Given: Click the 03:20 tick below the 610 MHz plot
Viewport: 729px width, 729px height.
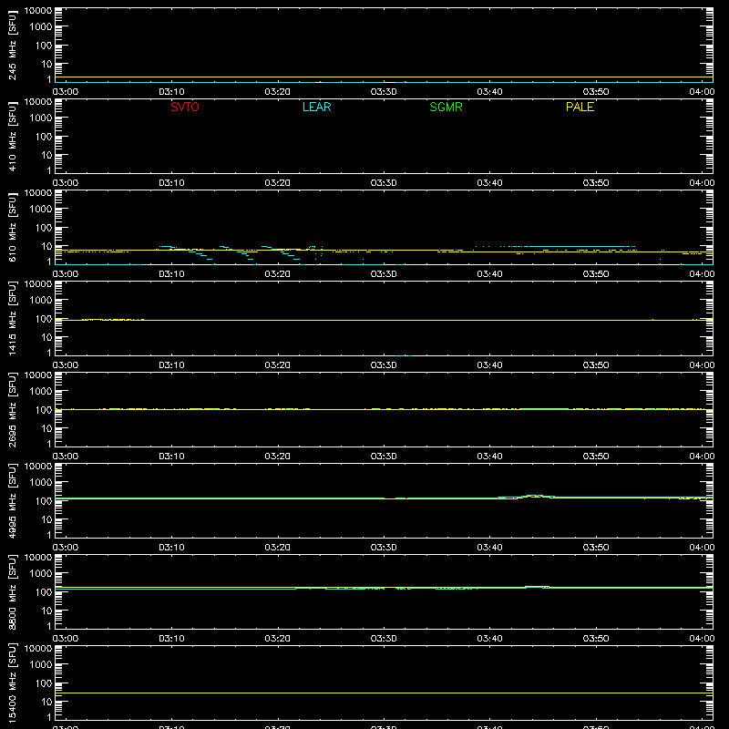Looking at the screenshot, I should (278, 274).
